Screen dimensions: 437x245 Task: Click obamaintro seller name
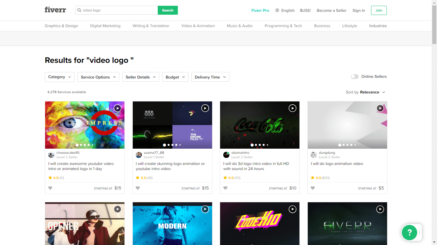click(x=240, y=153)
